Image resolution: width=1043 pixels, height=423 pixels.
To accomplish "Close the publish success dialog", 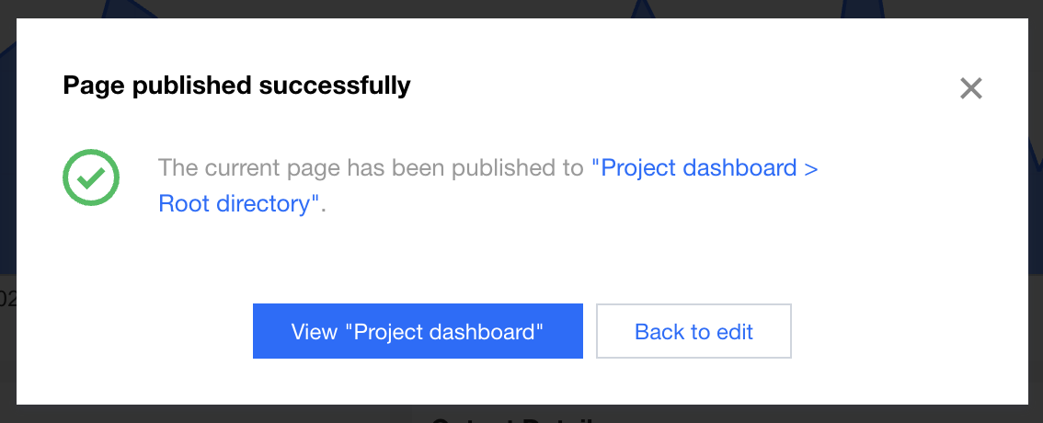I will coord(971,88).
